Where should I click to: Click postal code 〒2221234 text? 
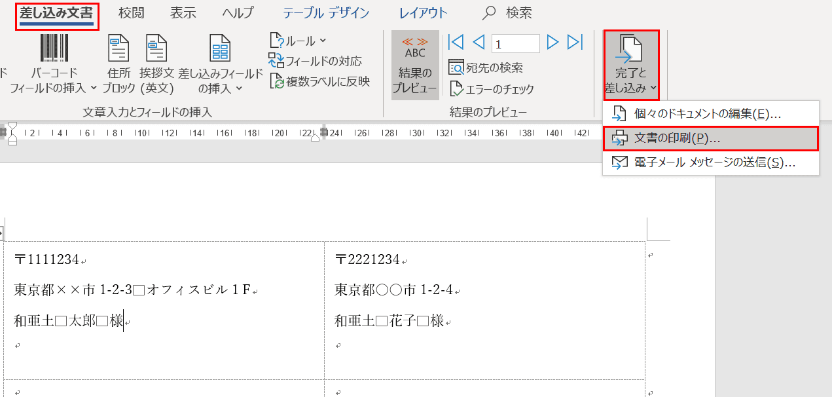tap(367, 259)
